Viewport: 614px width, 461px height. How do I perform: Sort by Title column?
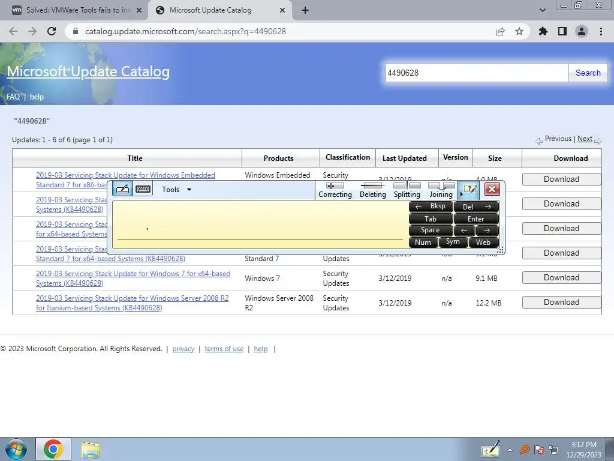pos(135,158)
